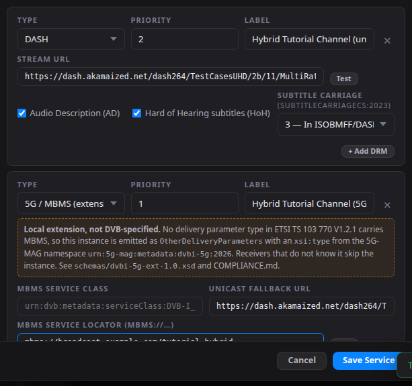Click the Cancel button
The height and width of the screenshot is (386, 412).
click(x=302, y=360)
